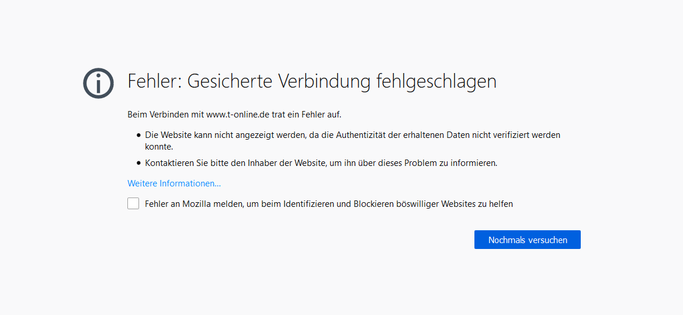683x315 pixels.
Task: Click the word "Fehler:" starting the heading
Action: click(x=155, y=81)
